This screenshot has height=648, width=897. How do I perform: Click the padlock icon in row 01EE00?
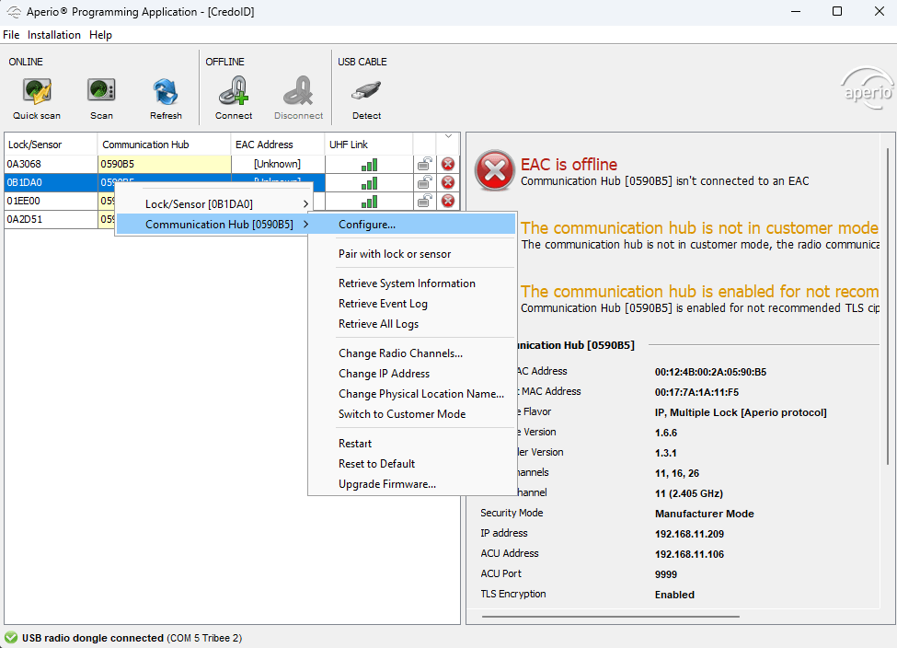tap(424, 201)
